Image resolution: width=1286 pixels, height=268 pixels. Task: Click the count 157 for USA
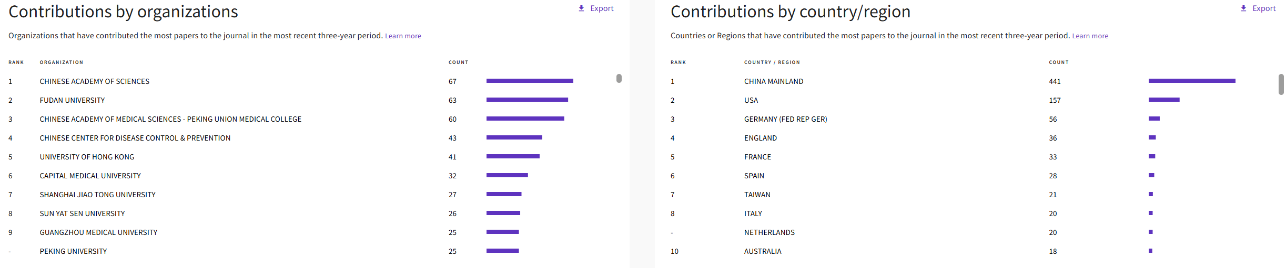pos(1055,100)
